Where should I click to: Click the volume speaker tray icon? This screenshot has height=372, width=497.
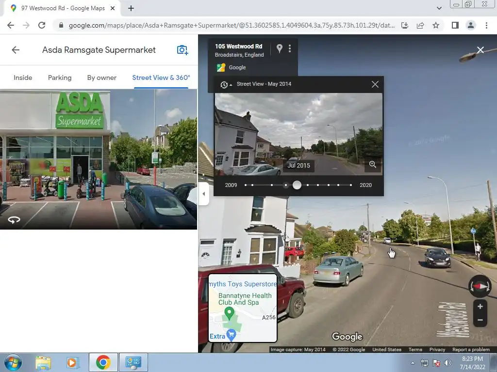point(447,363)
